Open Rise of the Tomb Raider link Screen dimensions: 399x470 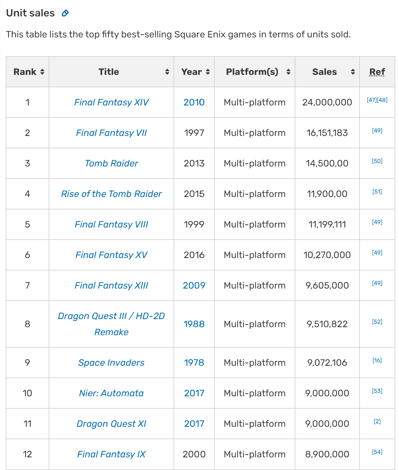[111, 194]
